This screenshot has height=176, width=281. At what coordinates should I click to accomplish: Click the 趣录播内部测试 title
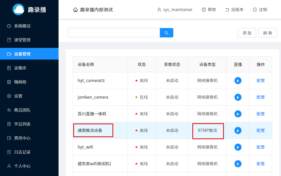(96, 10)
